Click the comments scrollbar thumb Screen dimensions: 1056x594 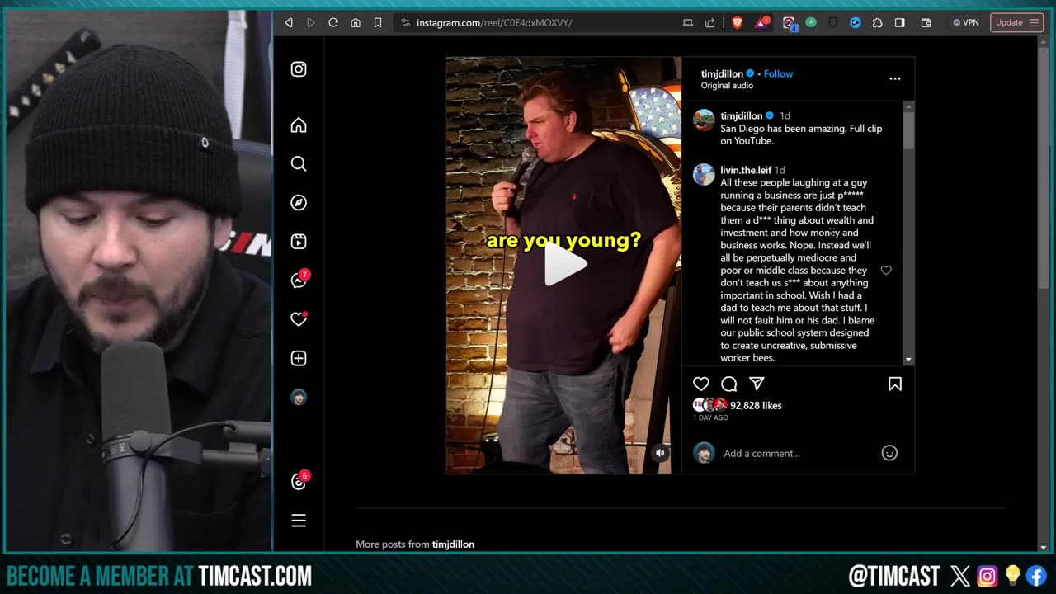908,130
